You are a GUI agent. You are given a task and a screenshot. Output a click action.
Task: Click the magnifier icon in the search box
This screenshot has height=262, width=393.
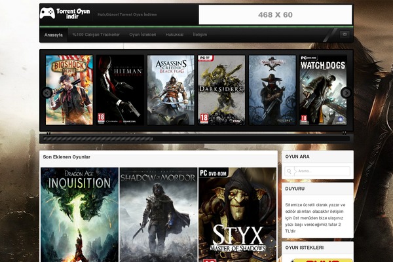click(x=290, y=172)
